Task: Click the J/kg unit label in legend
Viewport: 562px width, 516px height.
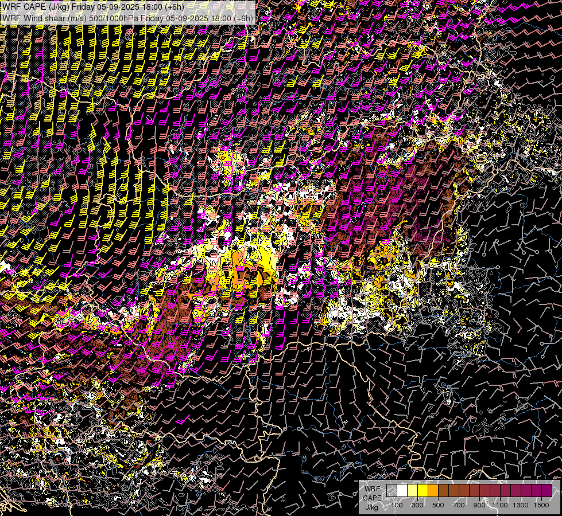Action: [x=372, y=507]
